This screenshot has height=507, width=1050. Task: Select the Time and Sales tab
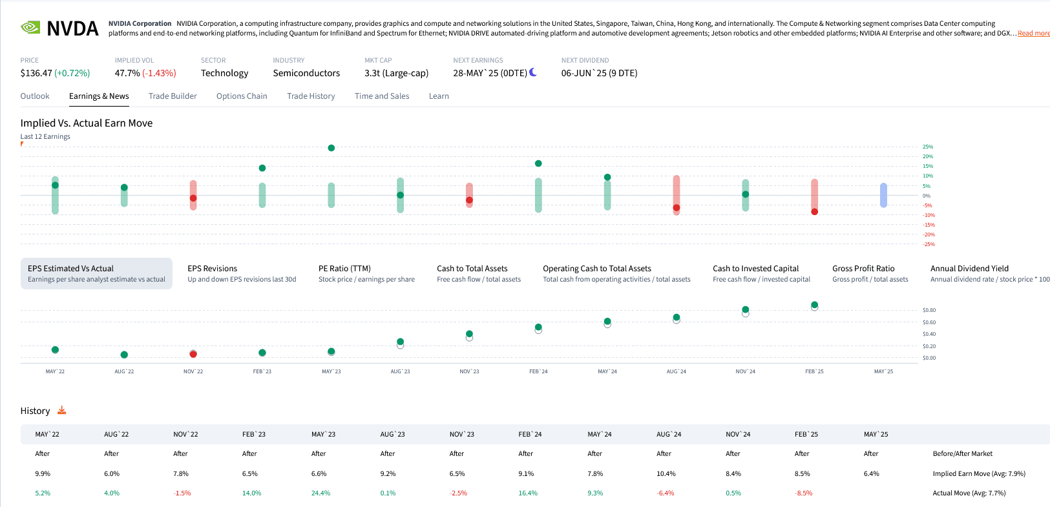click(382, 96)
